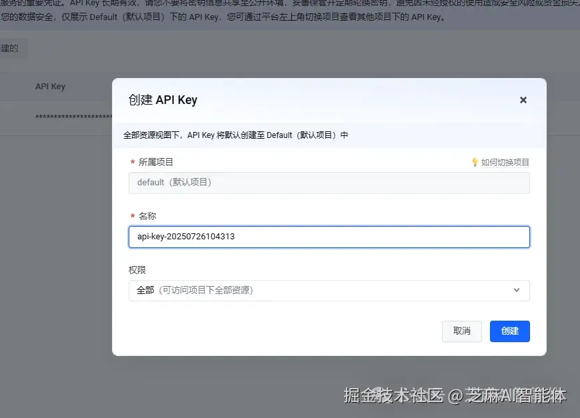This screenshot has width=580, height=418.
Task: Open the 如何切换项目 help link
Action: coord(503,161)
